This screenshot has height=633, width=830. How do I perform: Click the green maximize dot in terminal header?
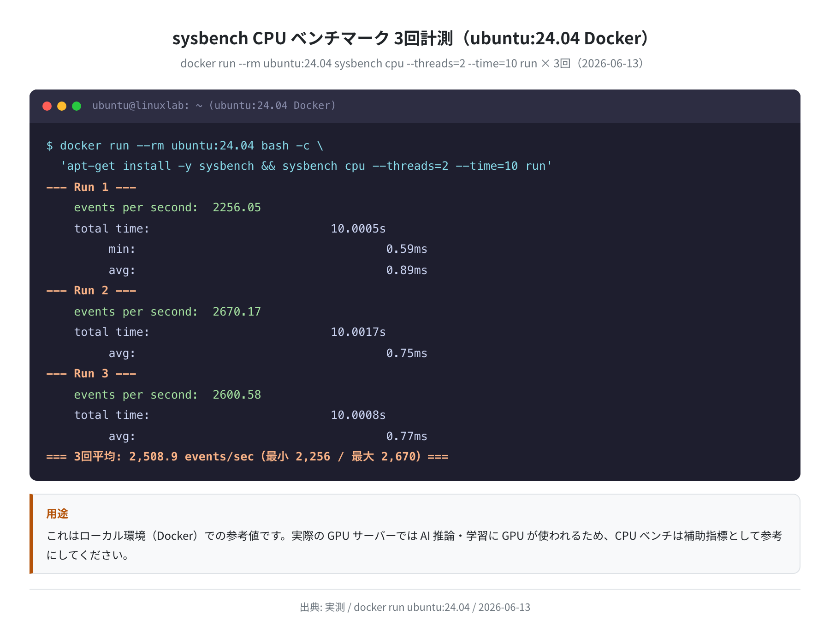coord(77,106)
